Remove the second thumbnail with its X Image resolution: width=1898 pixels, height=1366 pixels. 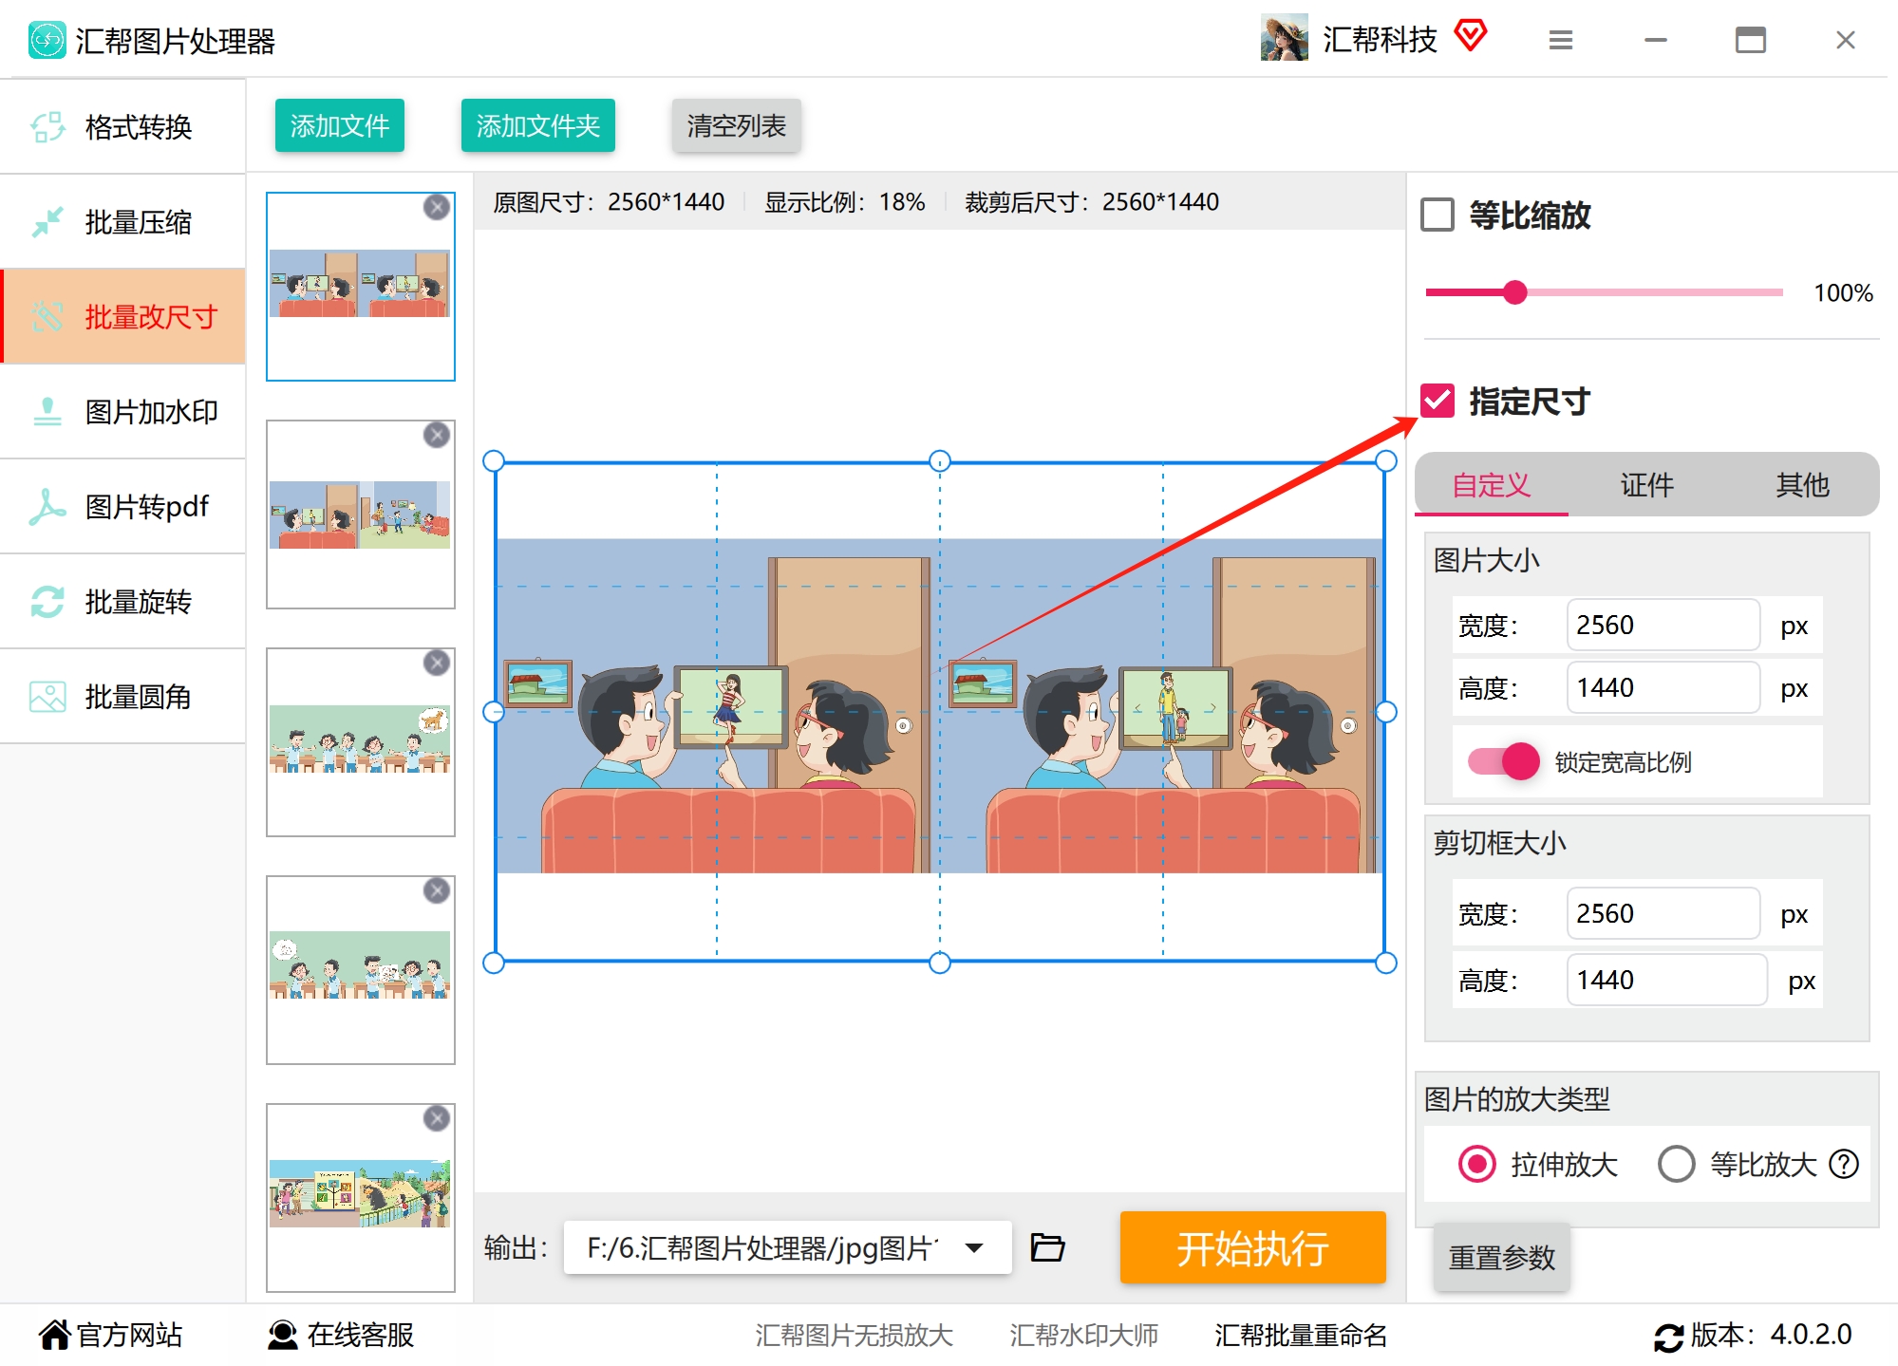pos(437,435)
